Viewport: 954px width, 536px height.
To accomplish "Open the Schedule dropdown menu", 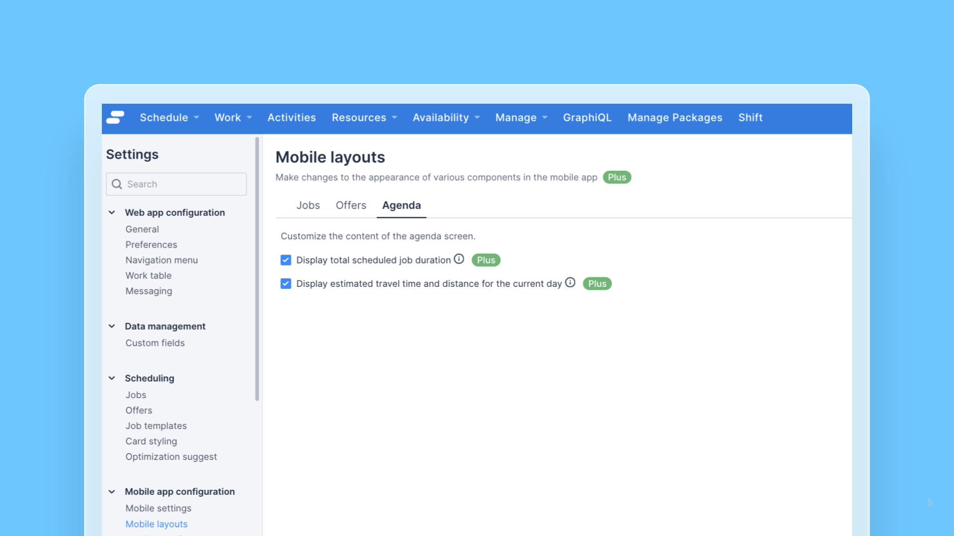I will (x=169, y=118).
